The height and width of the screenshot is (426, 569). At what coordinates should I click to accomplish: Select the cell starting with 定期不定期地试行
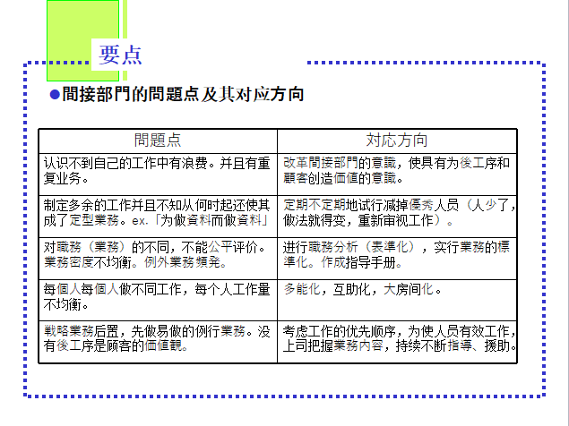coord(396,211)
